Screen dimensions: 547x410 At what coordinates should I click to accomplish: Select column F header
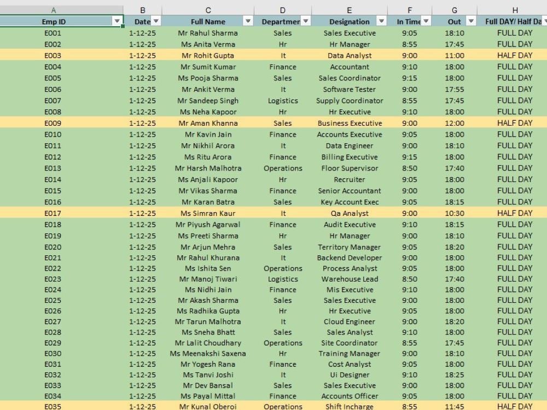pos(410,10)
